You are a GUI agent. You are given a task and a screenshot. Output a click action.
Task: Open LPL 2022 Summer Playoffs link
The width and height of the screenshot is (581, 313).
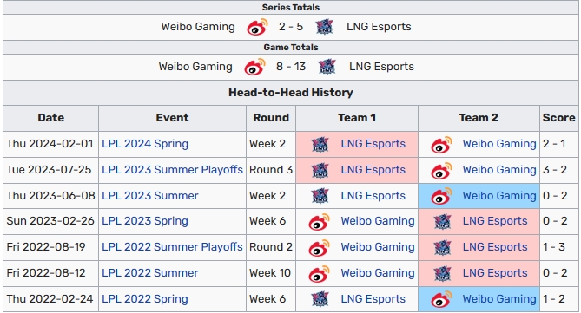(172, 247)
